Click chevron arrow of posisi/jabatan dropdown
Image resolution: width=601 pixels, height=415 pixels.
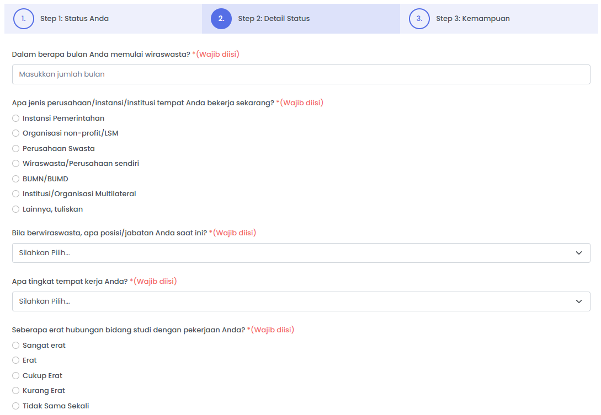point(579,253)
